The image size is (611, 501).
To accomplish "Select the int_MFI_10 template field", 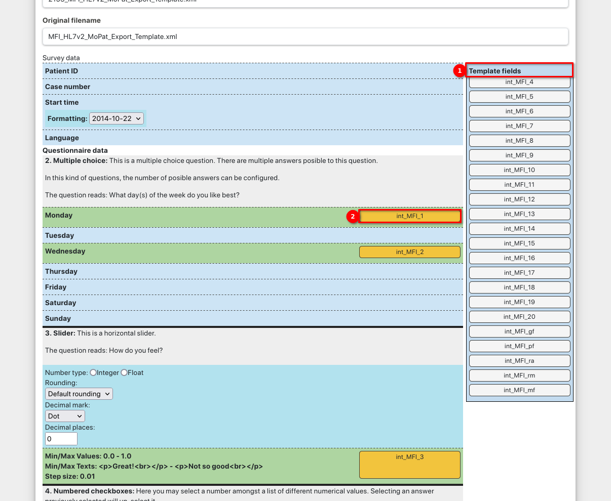I will 519,170.
